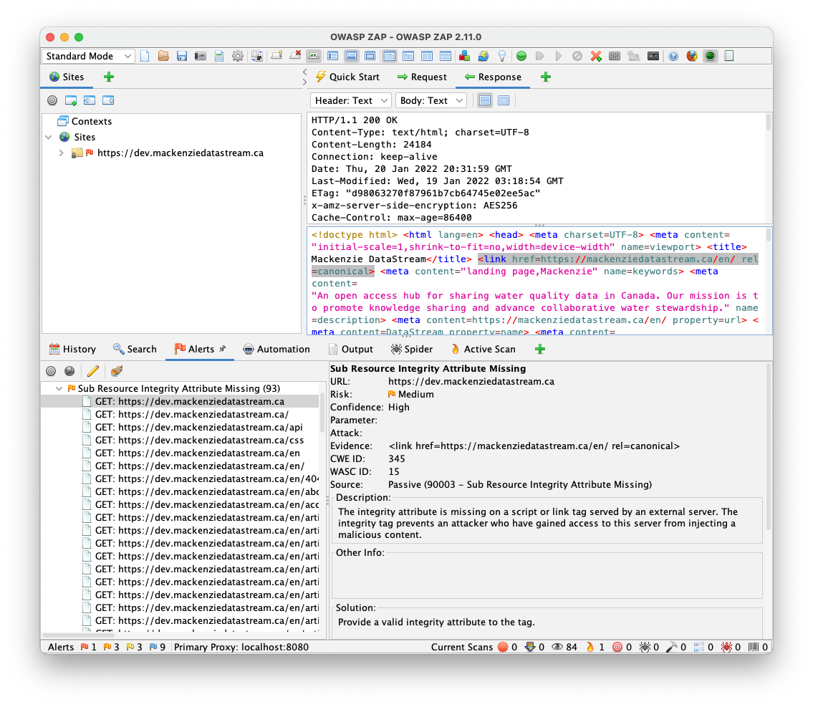Toggle Expand Sites Tab layout button
The width and height of the screenshot is (813, 707).
pyautogui.click(x=333, y=56)
